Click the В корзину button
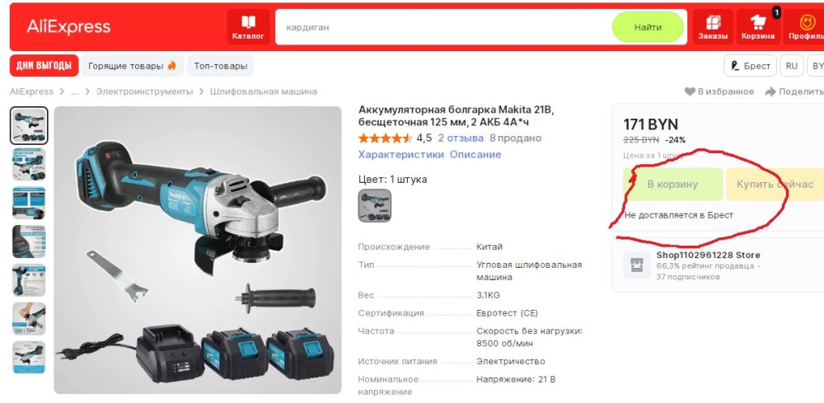824x403 pixels. (x=672, y=184)
